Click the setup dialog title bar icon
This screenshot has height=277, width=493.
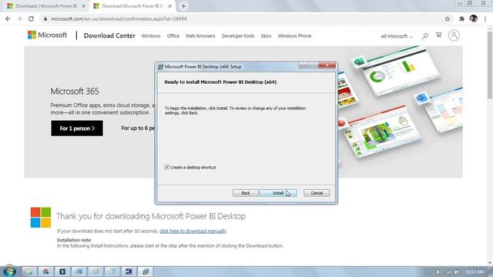[x=161, y=67]
